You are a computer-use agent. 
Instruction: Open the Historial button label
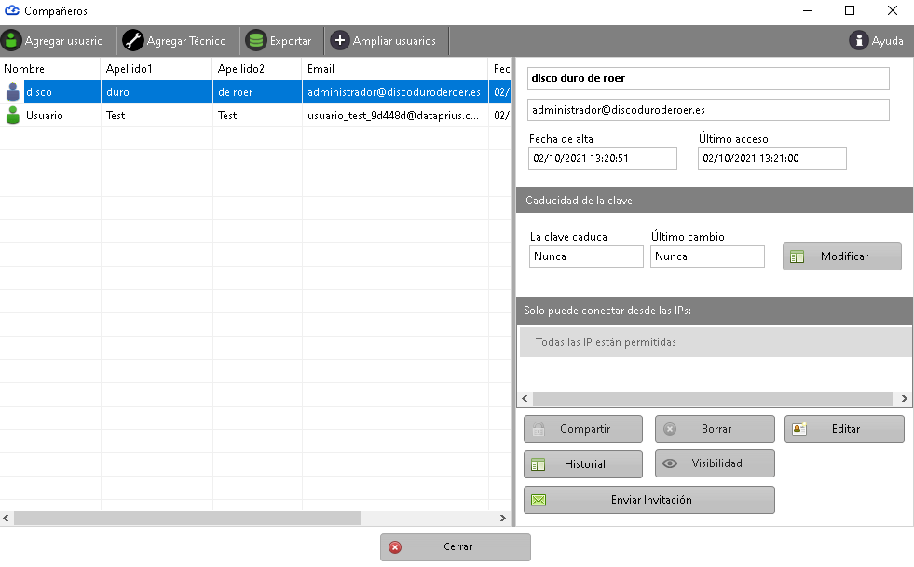585,465
